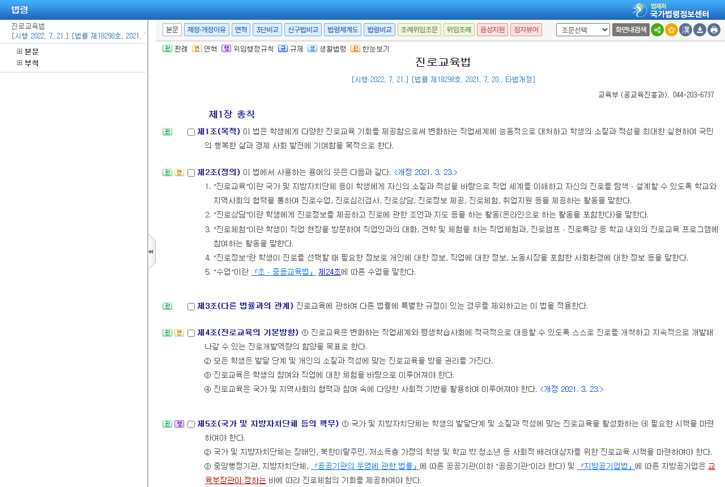Click the 화면내검색 button
This screenshot has width=725, height=487.
pyautogui.click(x=631, y=30)
